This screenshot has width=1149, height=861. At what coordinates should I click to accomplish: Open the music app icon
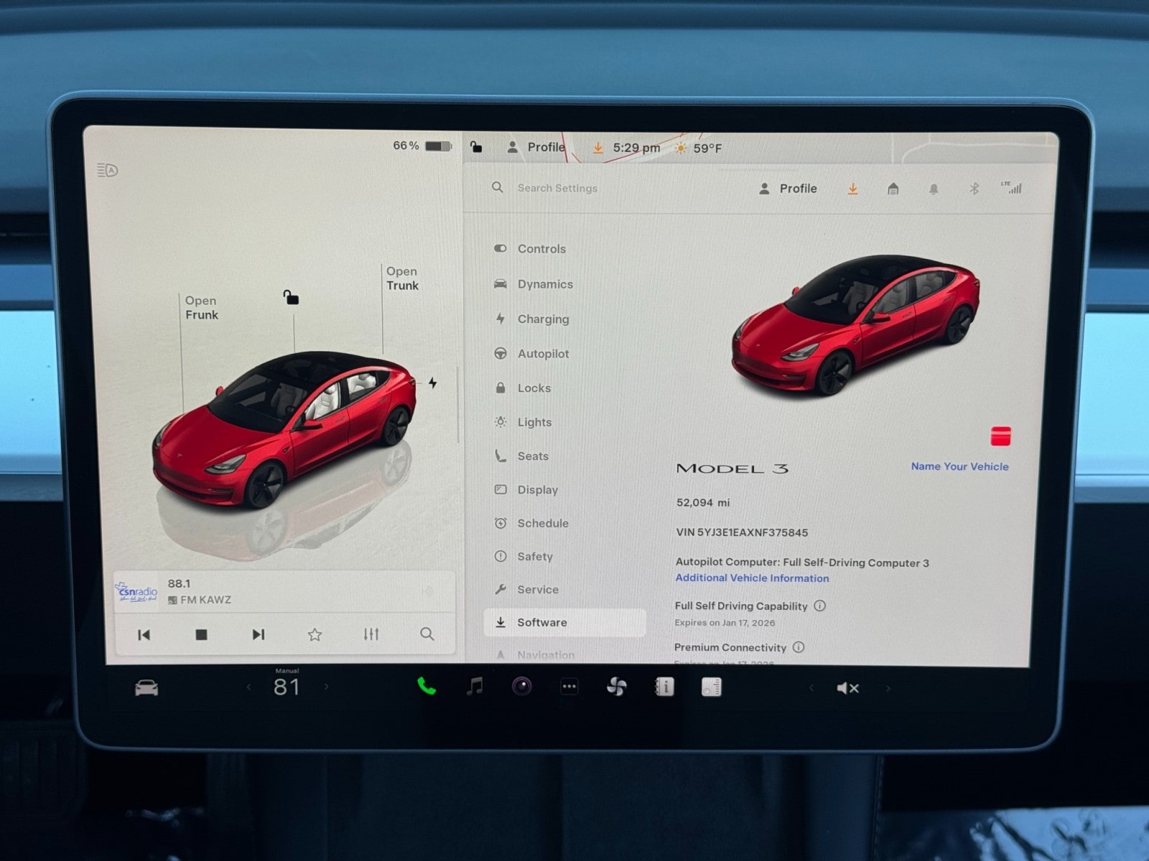[475, 687]
